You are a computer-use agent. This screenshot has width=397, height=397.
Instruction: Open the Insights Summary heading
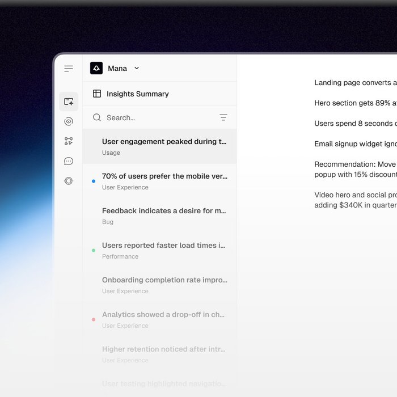(x=138, y=94)
